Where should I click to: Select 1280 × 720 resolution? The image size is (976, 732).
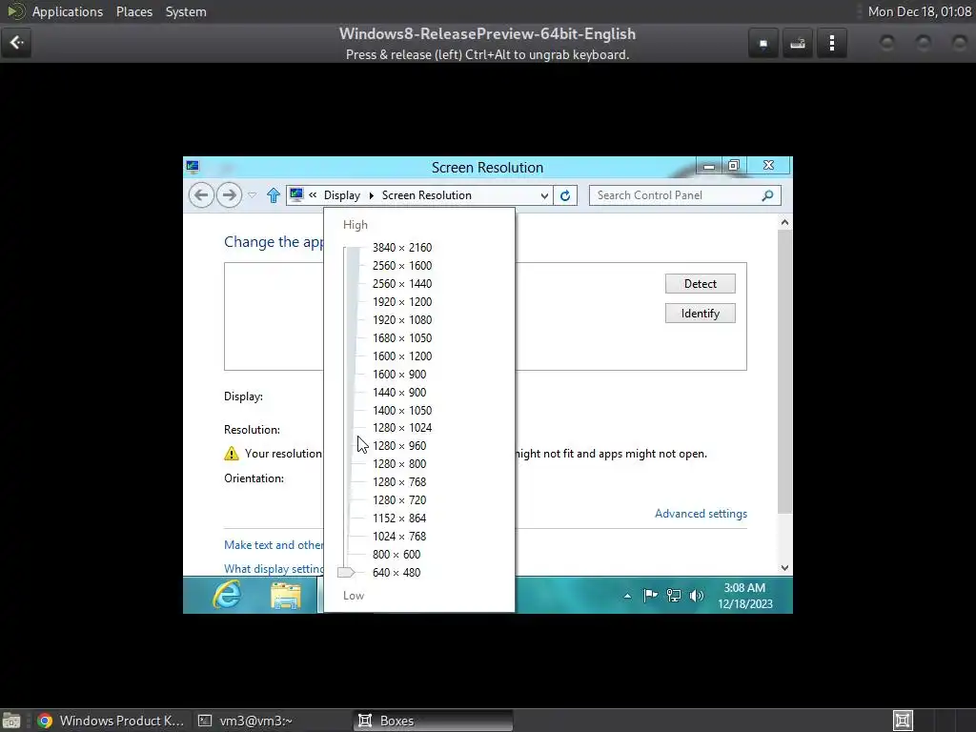click(x=399, y=499)
